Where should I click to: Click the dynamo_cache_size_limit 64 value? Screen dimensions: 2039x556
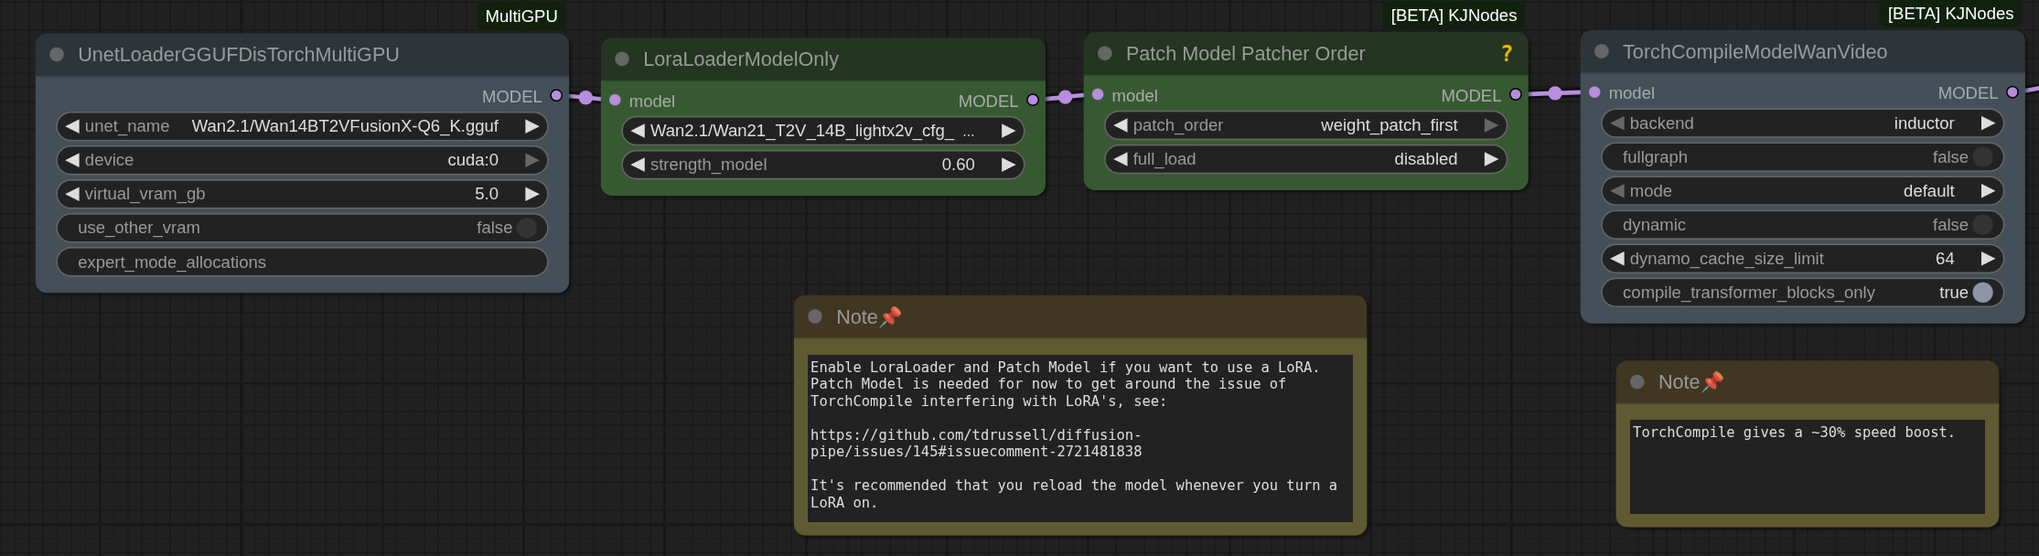1945,259
